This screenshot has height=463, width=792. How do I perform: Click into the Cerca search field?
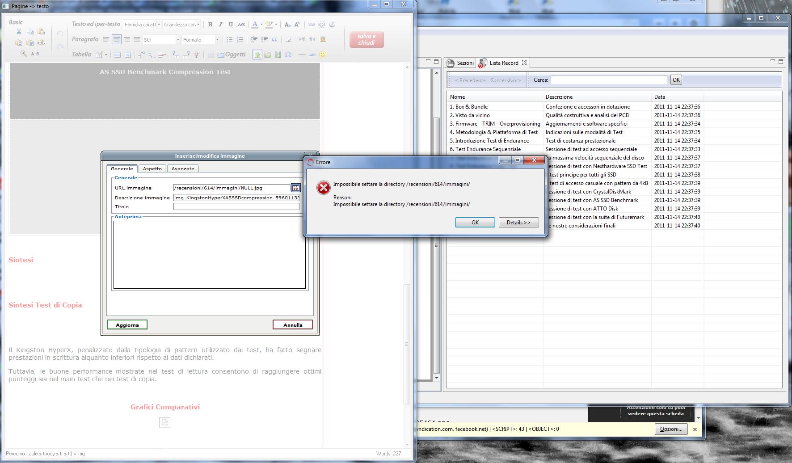[609, 80]
